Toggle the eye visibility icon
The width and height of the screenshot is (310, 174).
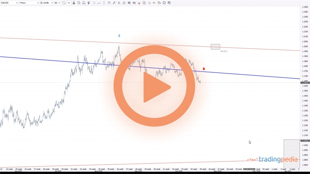134,3
